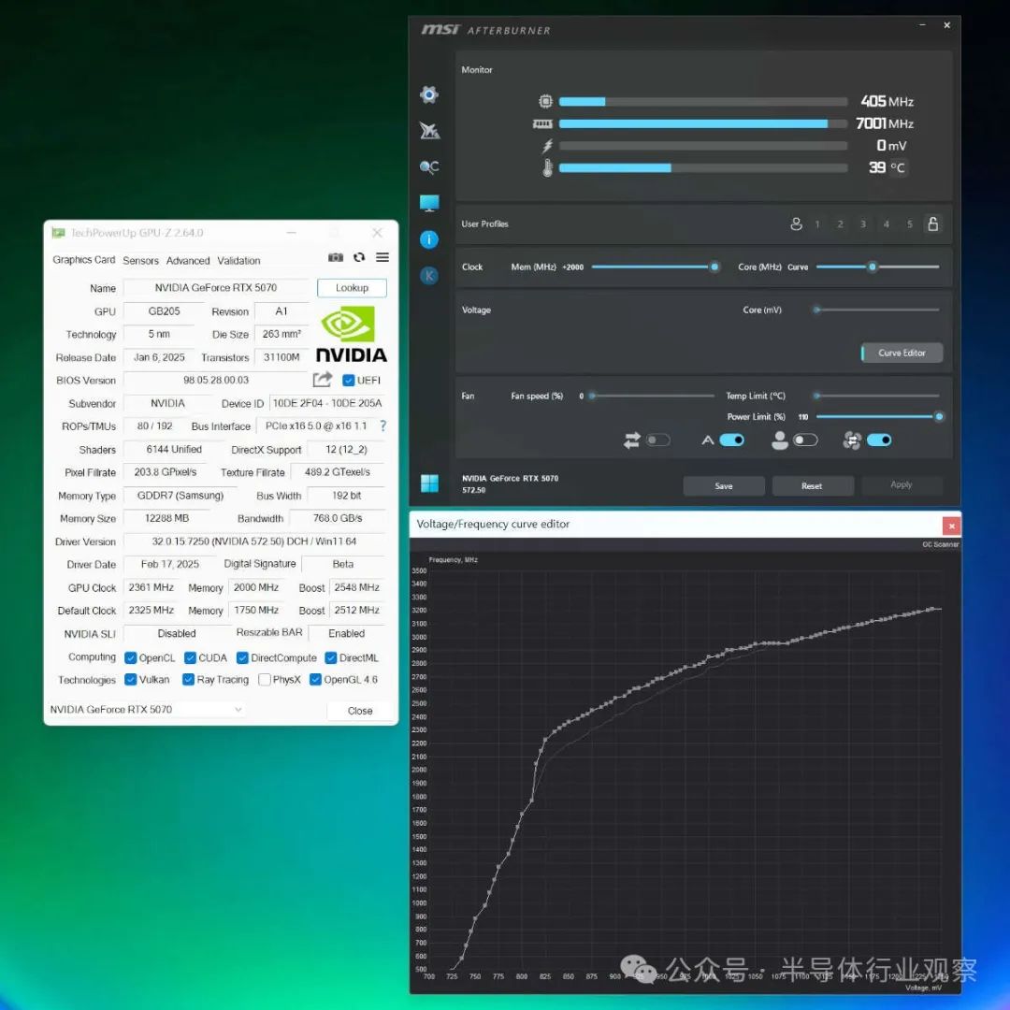
Task: Toggle the sync arrows switch in Fan panel
Action: coord(658,440)
